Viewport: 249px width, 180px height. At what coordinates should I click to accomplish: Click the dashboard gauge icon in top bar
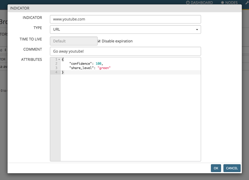[x=188, y=3]
